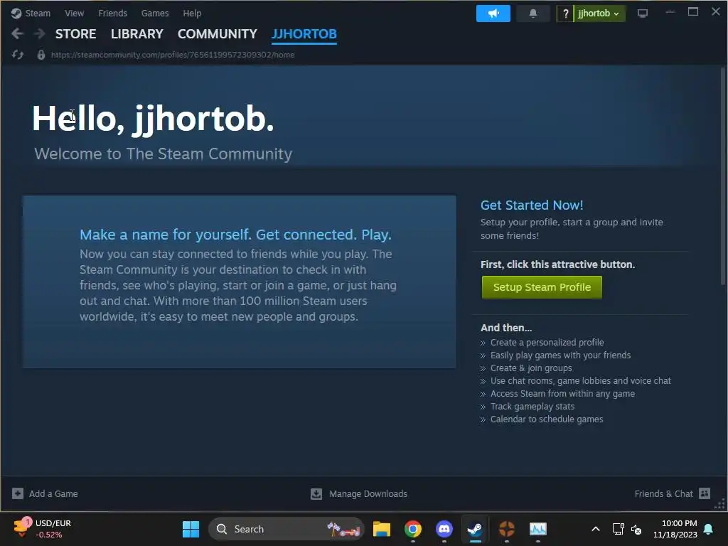This screenshot has height=546, width=728.
Task: Click the steamcommunity.com profile URL
Action: [173, 55]
